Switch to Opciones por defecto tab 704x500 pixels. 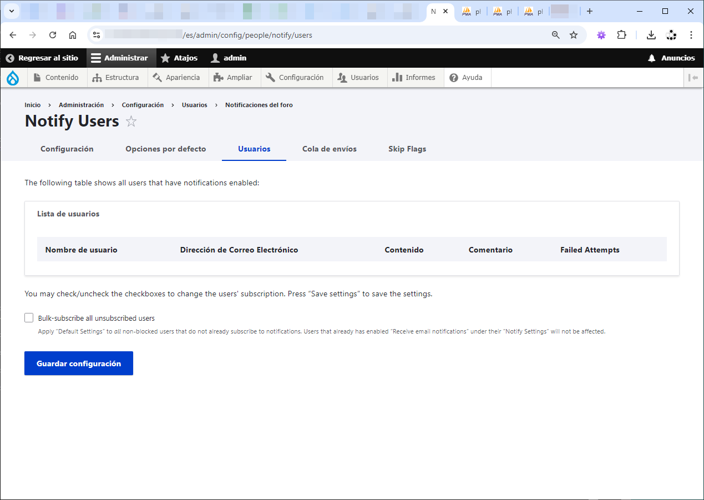click(166, 149)
